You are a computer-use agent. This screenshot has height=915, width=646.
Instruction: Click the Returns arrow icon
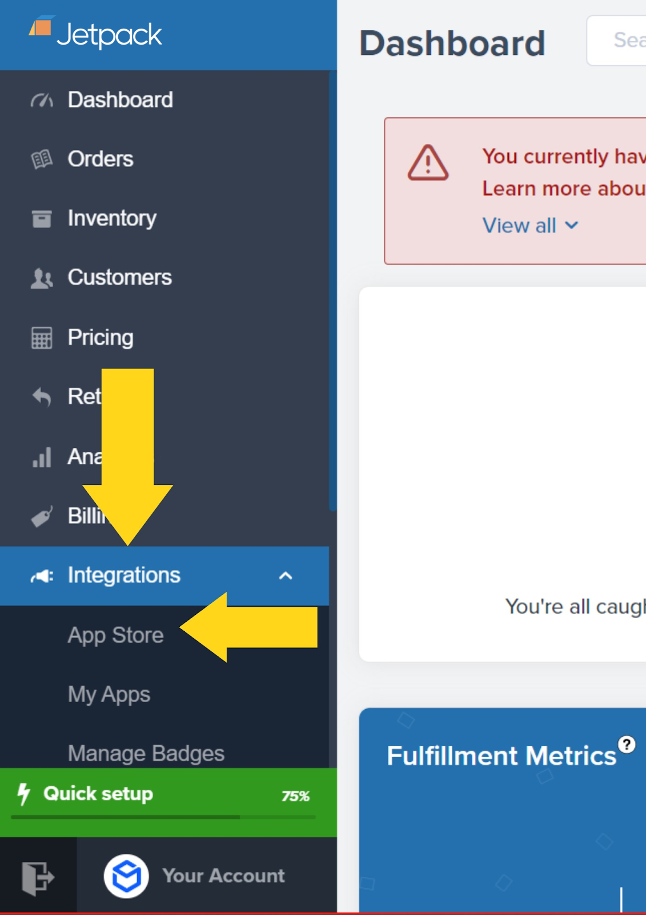(x=42, y=397)
